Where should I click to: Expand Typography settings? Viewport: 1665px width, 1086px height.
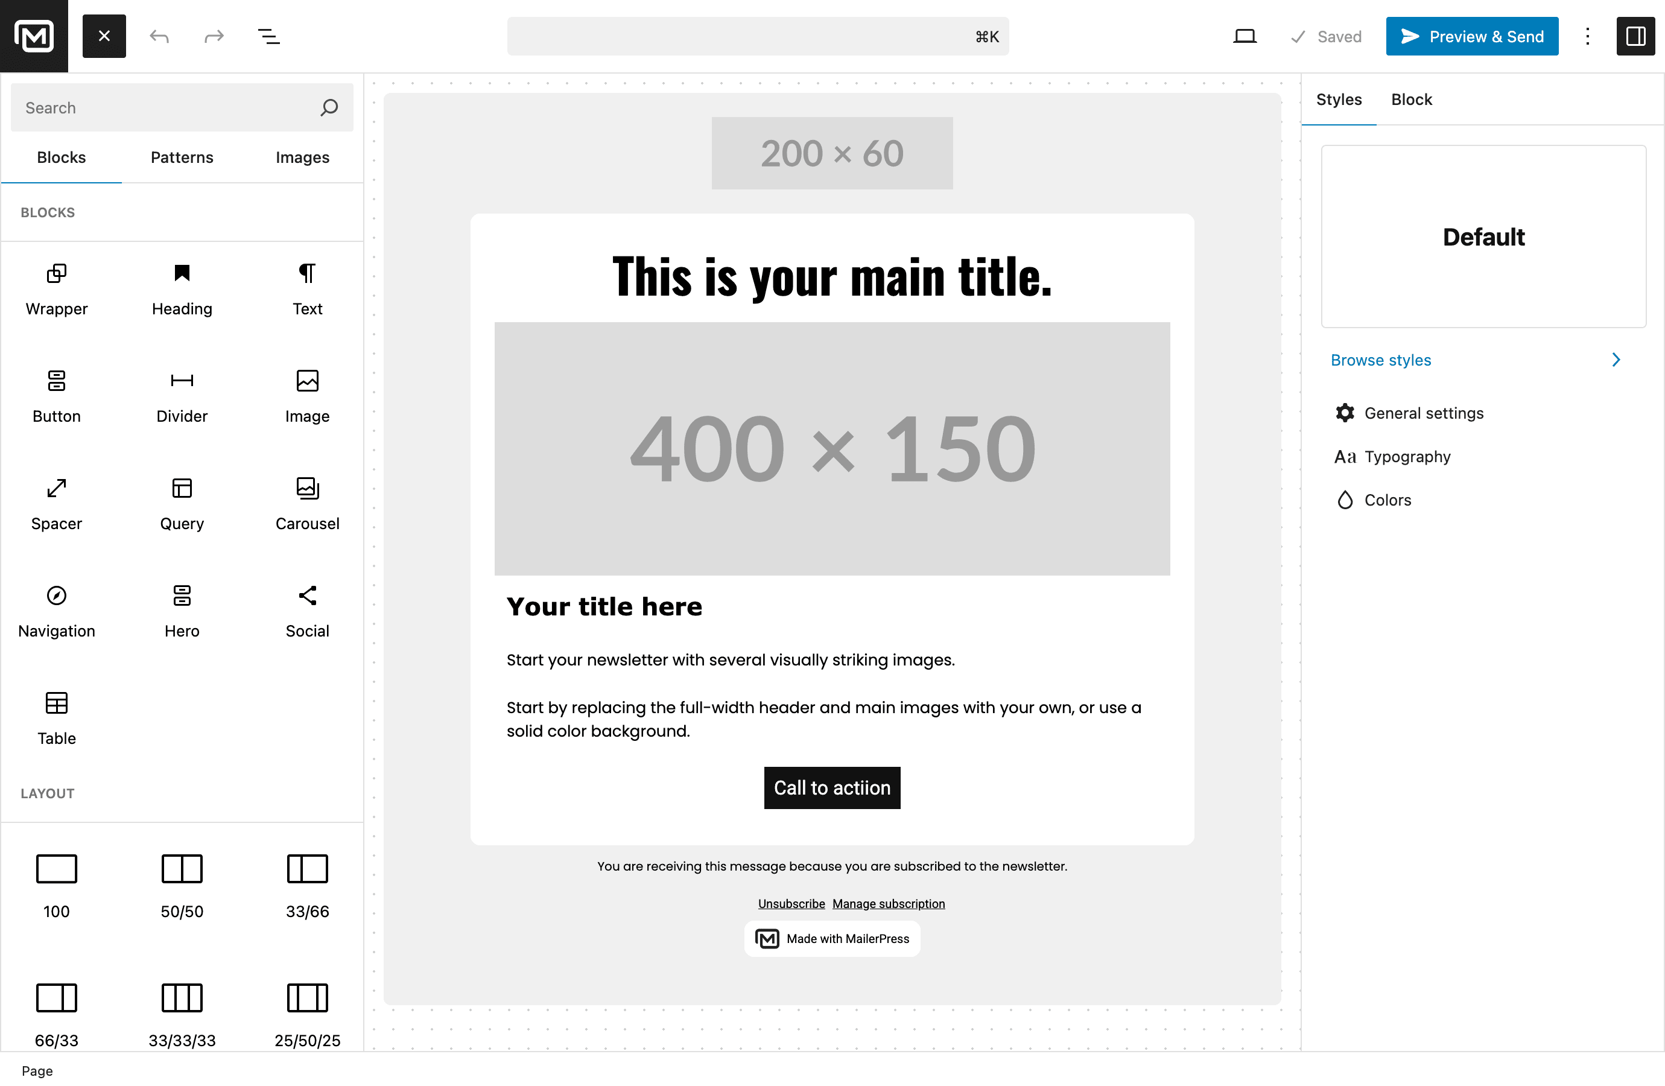click(1407, 456)
